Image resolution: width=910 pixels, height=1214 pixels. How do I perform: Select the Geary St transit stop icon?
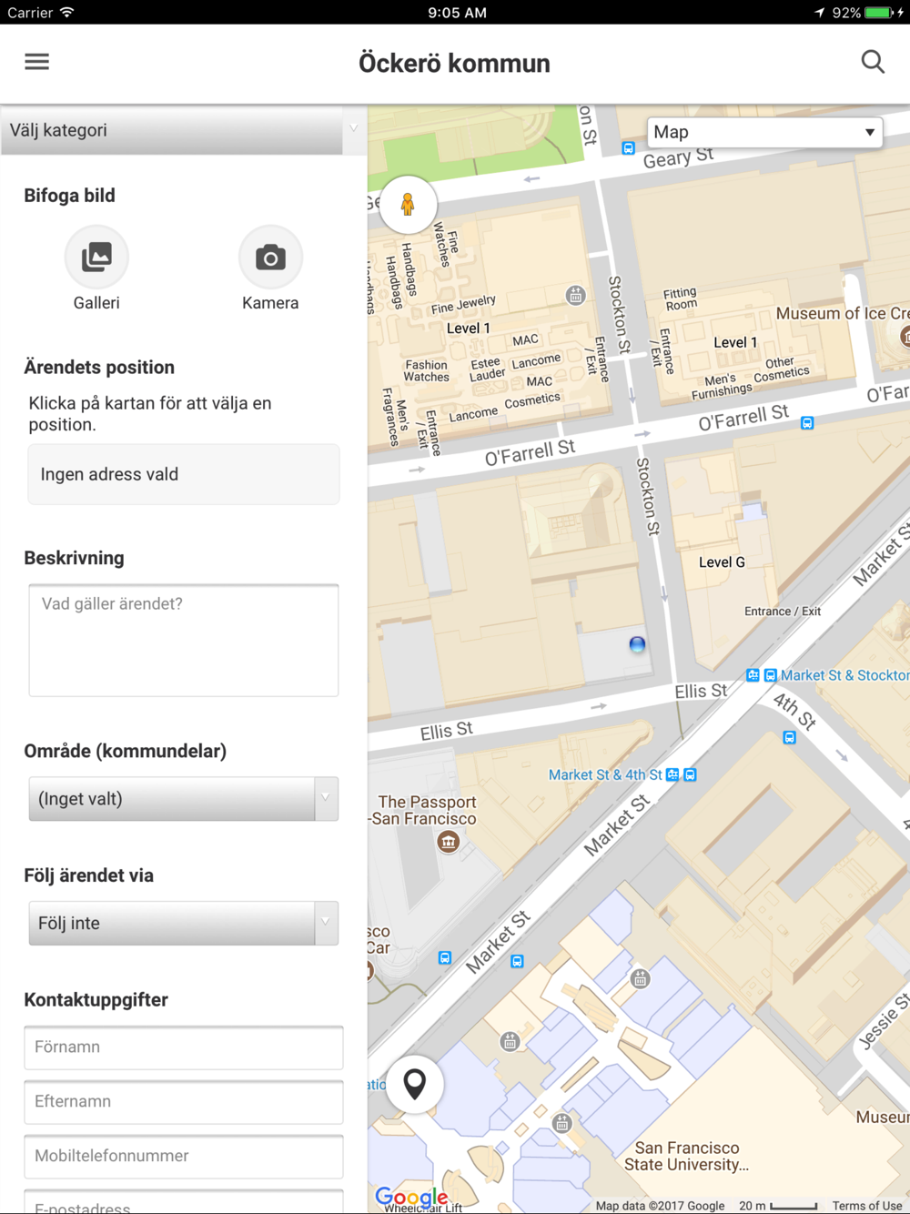pyautogui.click(x=628, y=148)
